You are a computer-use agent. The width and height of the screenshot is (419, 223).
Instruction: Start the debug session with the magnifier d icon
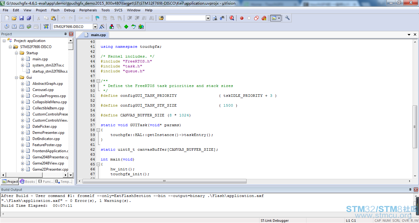coord(232,18)
